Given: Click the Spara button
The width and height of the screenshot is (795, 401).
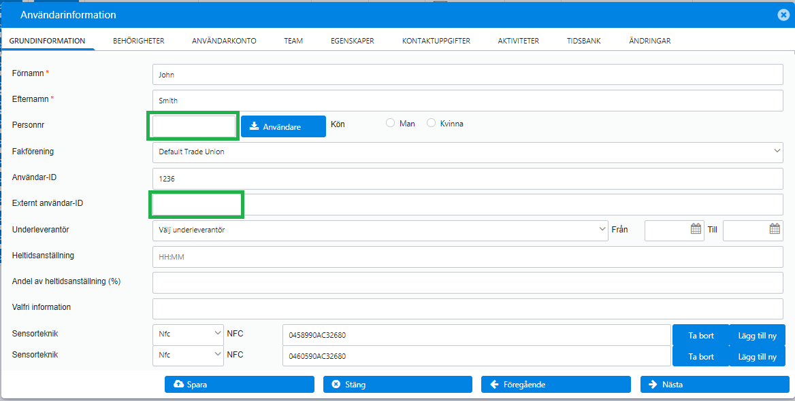Looking at the screenshot, I should [240, 384].
